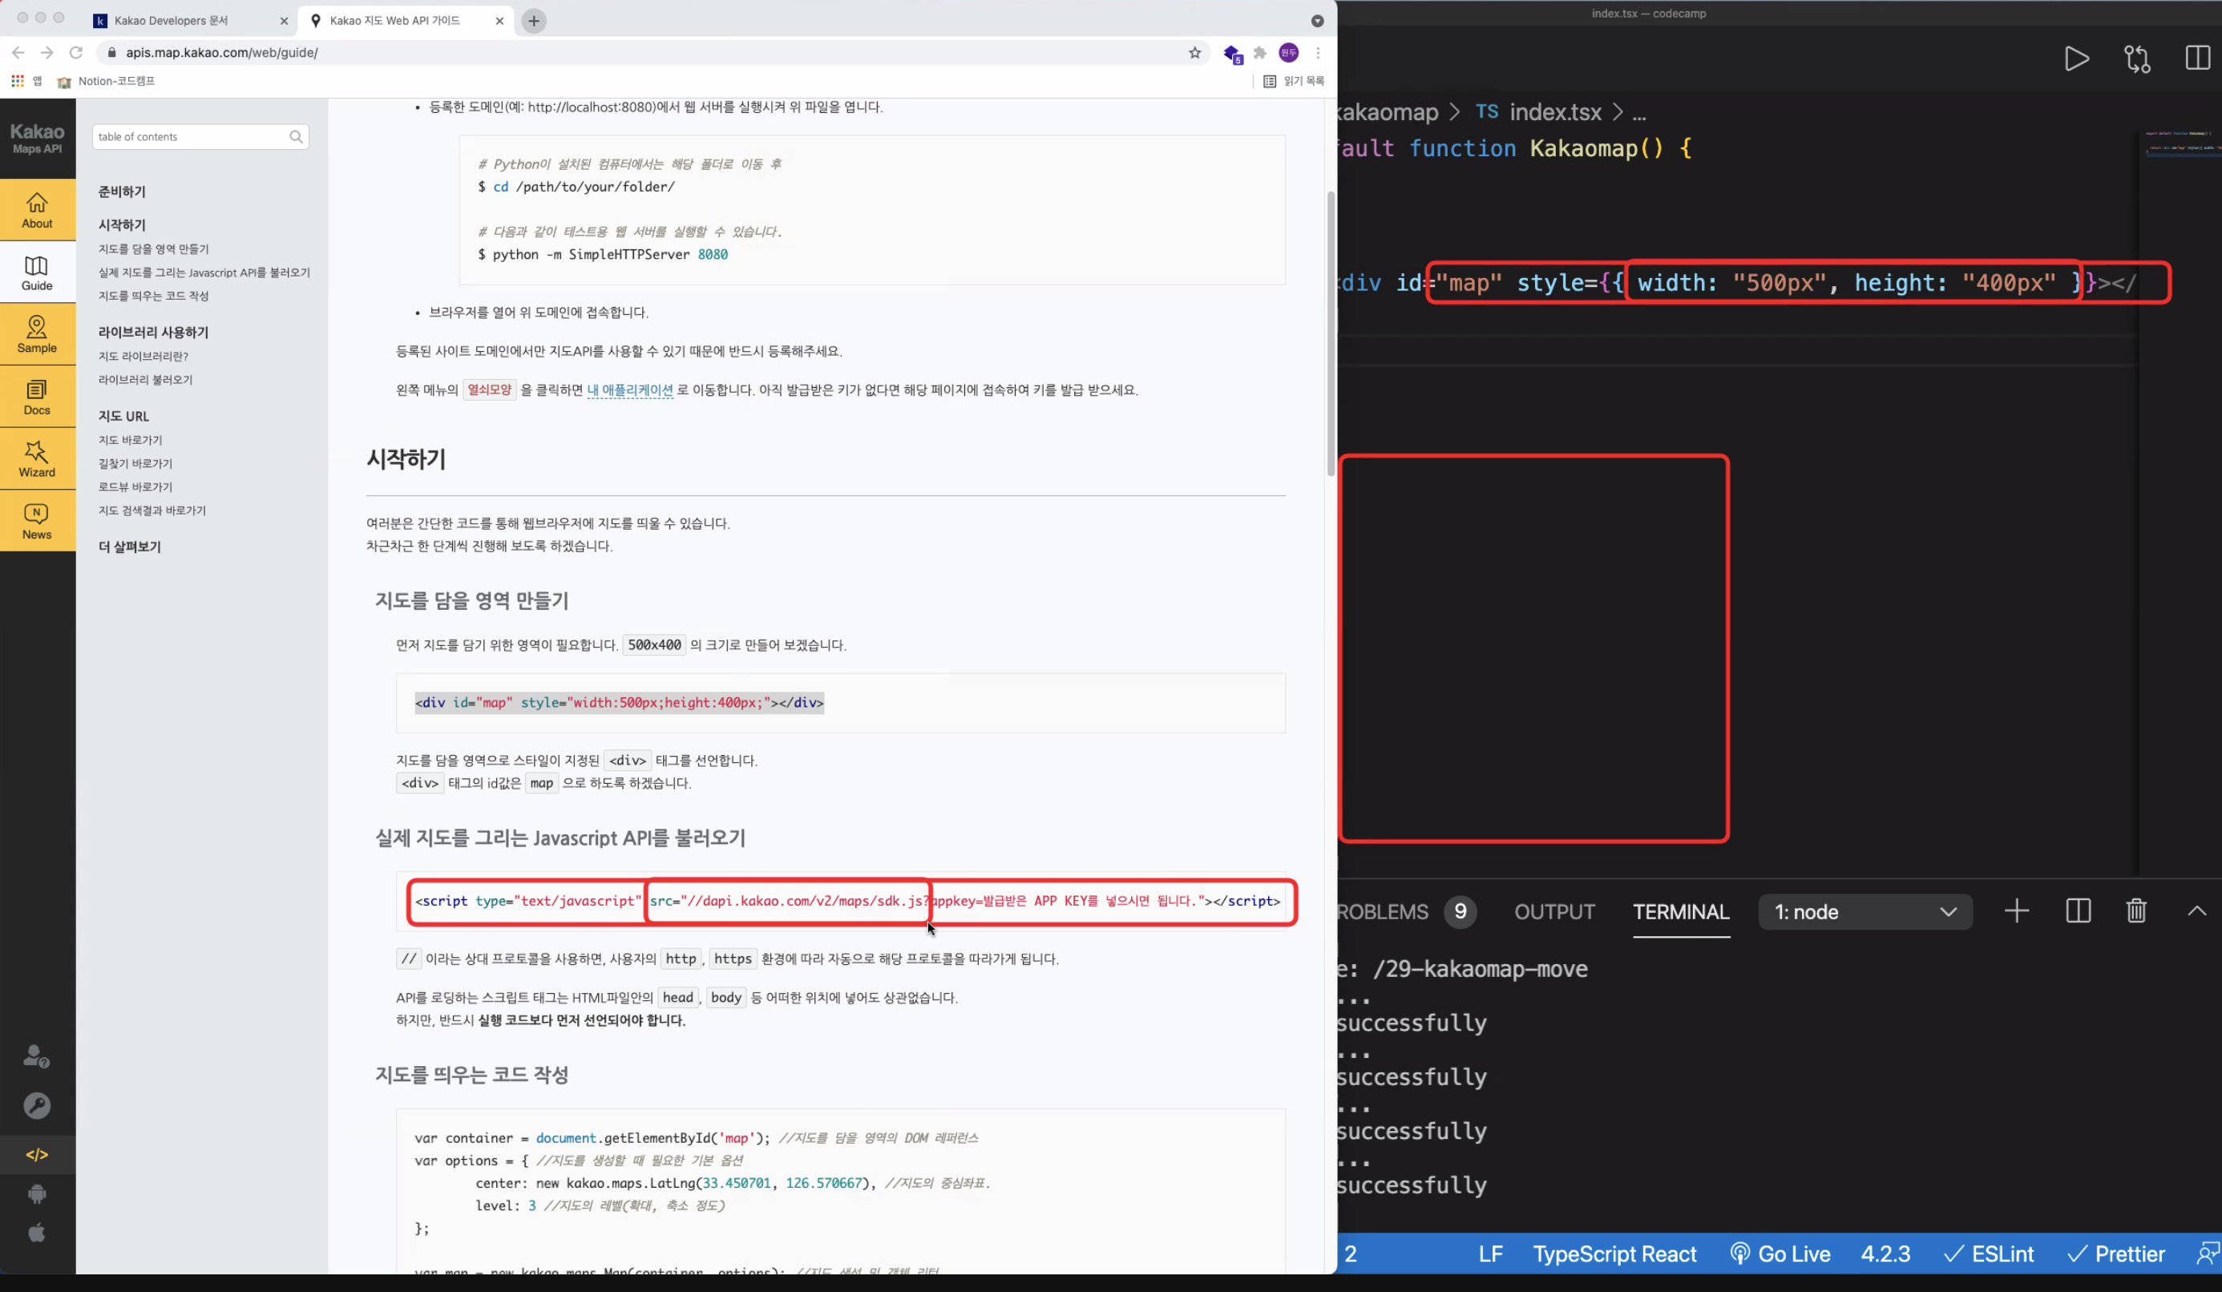The image size is (2222, 1292).
Task: Open the About section in Kakao sidebar
Action: click(x=37, y=210)
